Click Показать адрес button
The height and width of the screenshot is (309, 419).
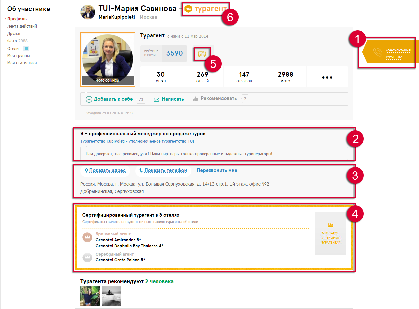pyautogui.click(x=105, y=170)
